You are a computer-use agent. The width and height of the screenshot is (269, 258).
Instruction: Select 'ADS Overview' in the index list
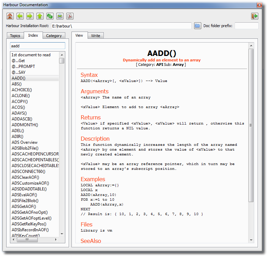pos(35,142)
